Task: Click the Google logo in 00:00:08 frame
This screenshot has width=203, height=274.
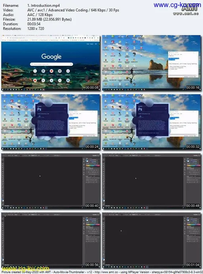Action: [52, 56]
